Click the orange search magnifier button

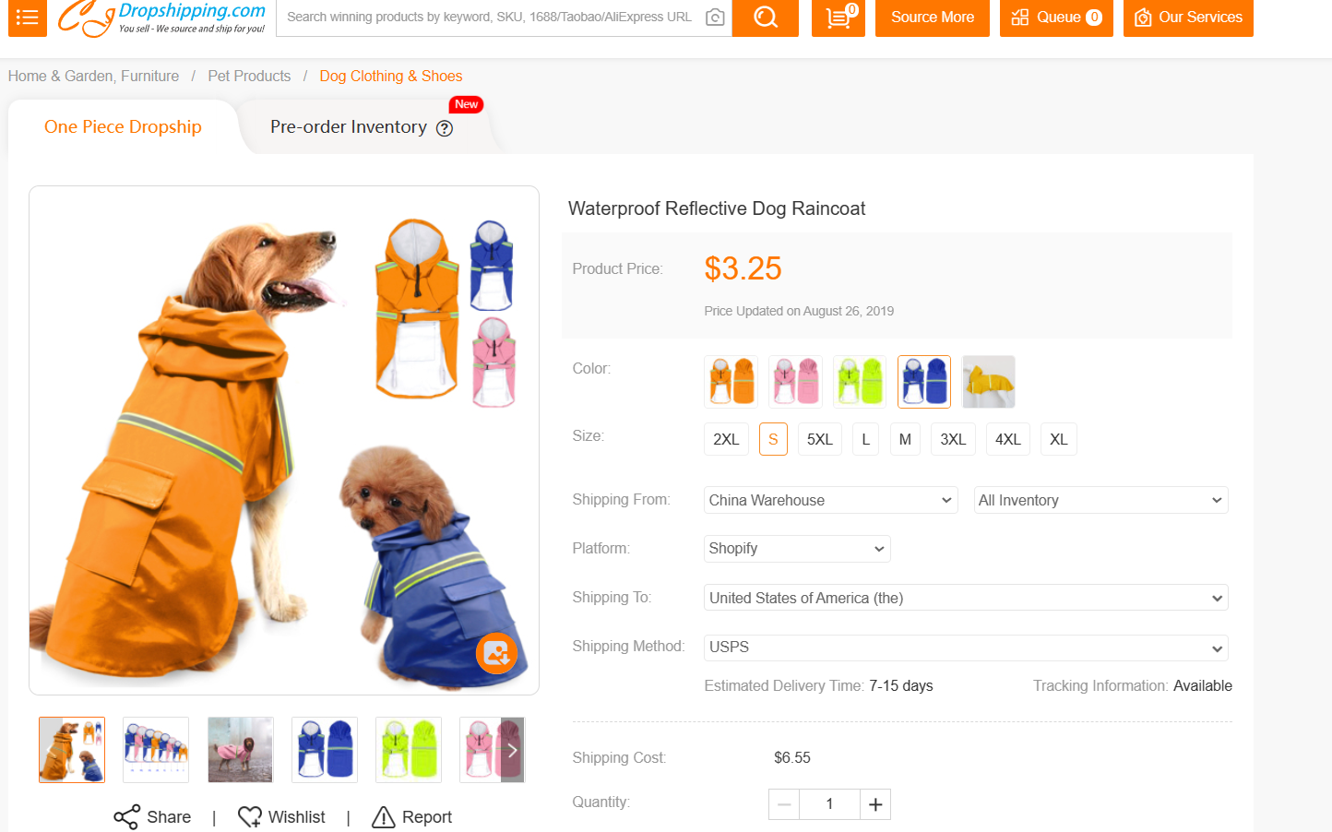point(765,17)
